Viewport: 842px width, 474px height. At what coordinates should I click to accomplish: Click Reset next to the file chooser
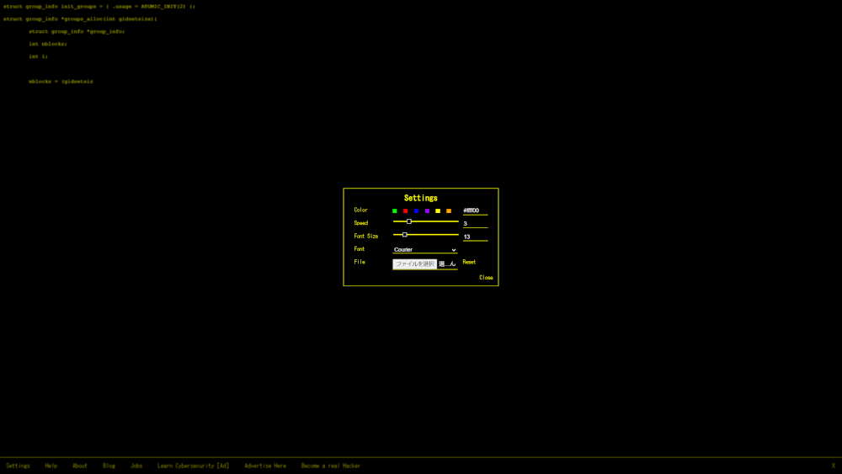(469, 262)
